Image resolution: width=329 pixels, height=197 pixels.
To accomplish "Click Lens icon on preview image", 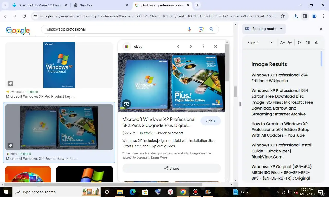I will pyautogui.click(x=126, y=104).
